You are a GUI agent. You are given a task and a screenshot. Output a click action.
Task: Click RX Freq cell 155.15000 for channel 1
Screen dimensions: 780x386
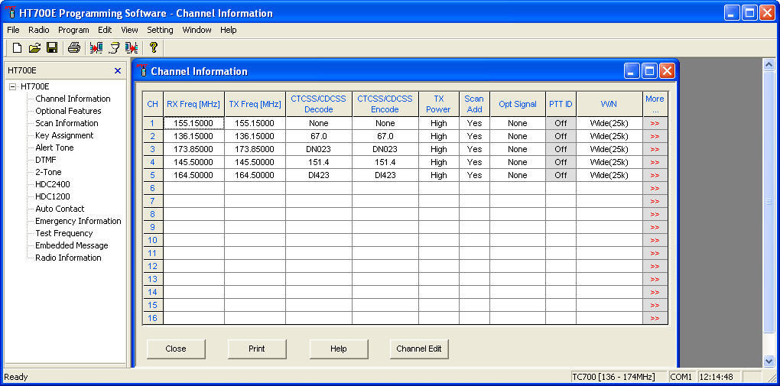[193, 123]
